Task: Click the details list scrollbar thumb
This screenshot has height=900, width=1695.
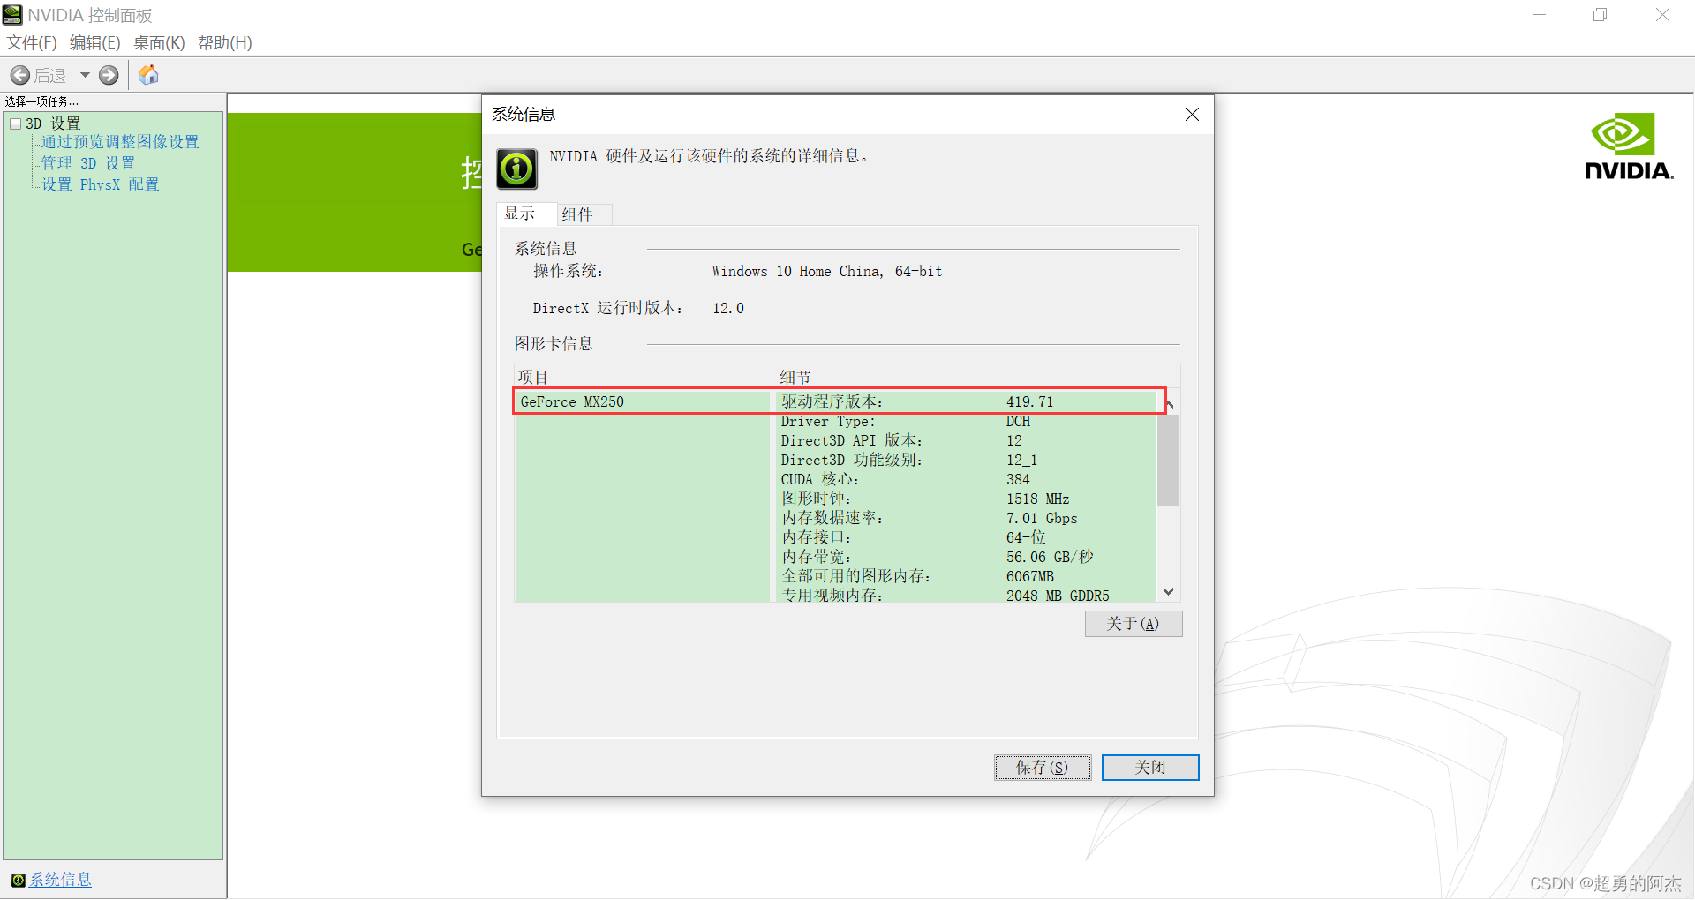Action: pyautogui.click(x=1169, y=461)
